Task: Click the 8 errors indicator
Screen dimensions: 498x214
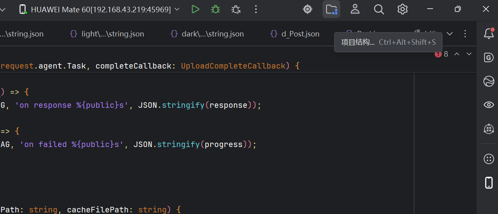Action: (x=441, y=54)
